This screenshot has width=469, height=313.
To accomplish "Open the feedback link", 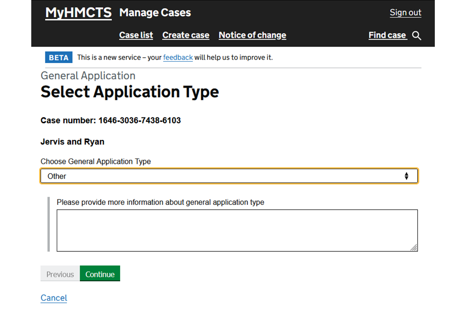I will point(178,58).
